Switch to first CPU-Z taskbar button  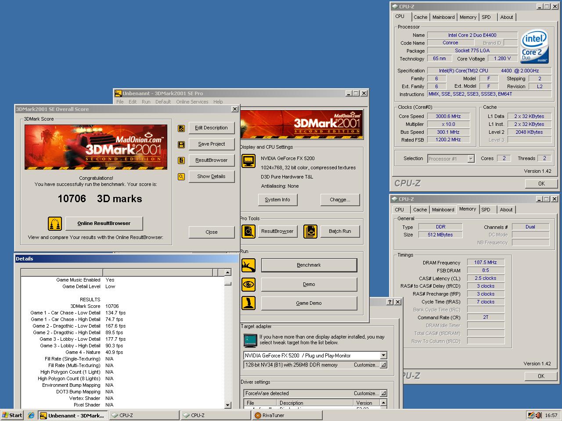pyautogui.click(x=144, y=415)
